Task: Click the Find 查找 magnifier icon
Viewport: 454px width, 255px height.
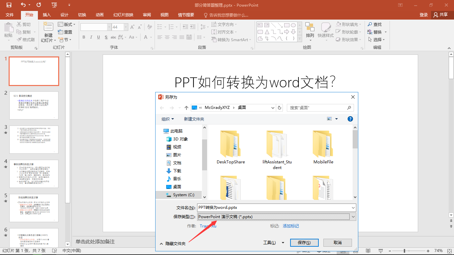Action: pyautogui.click(x=370, y=24)
